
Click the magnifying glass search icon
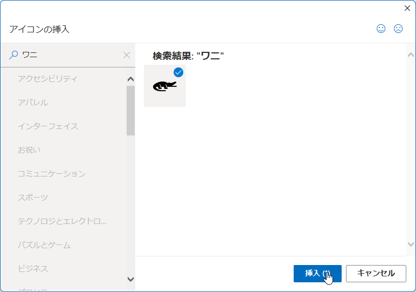13,55
